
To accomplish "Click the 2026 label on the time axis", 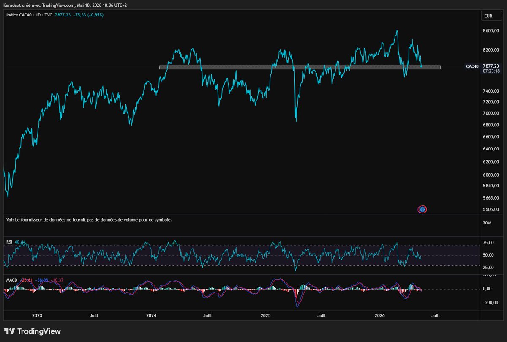I will (379, 315).
